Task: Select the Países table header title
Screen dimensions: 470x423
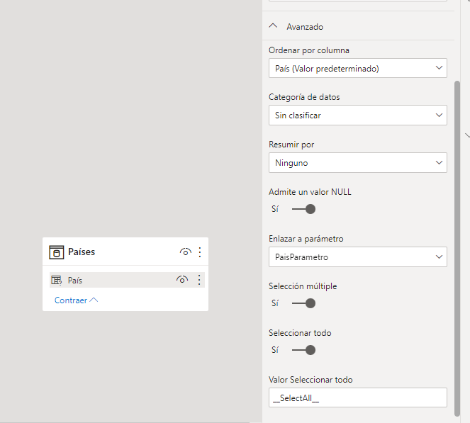Action: coord(82,252)
